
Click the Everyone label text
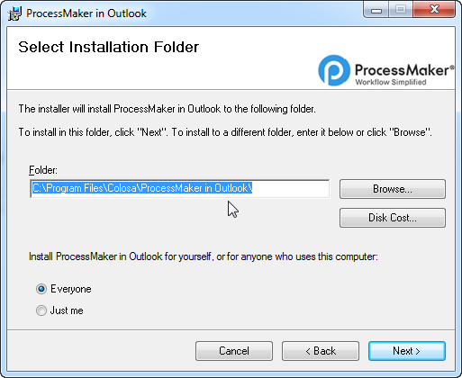point(71,289)
